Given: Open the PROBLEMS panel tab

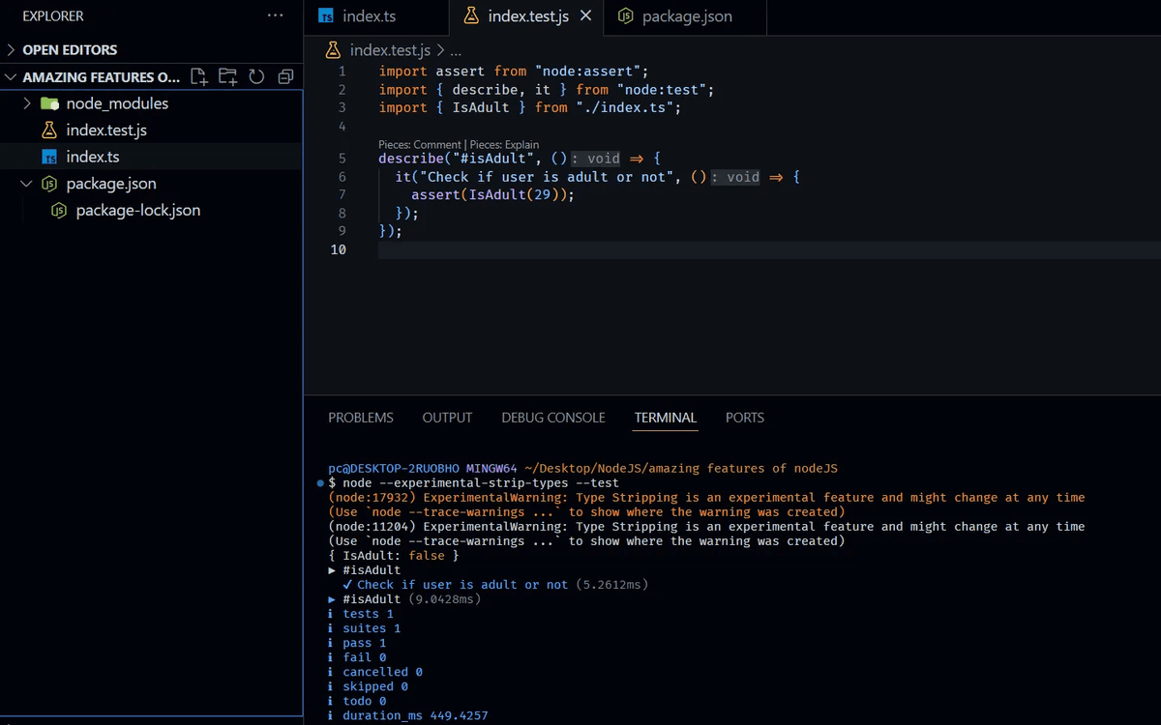Looking at the screenshot, I should point(361,418).
